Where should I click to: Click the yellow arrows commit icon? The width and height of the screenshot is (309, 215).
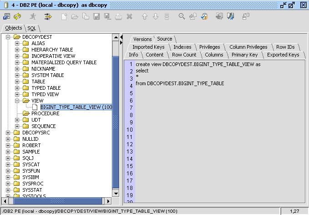click(x=48, y=16)
